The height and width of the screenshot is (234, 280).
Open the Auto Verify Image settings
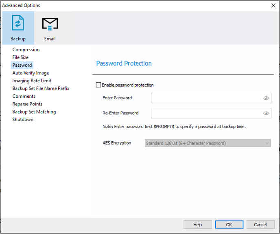click(x=31, y=73)
